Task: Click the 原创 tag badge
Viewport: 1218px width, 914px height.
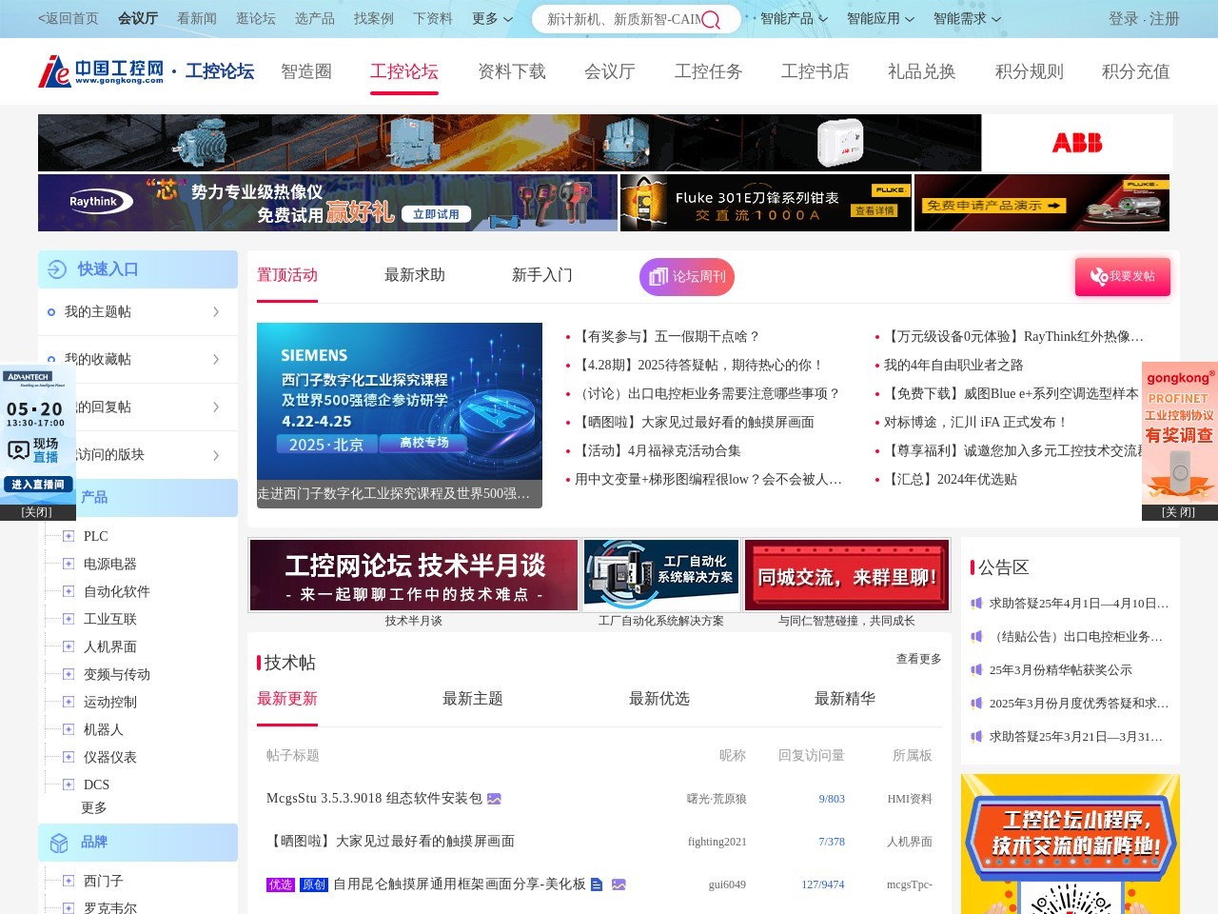Action: click(x=313, y=884)
